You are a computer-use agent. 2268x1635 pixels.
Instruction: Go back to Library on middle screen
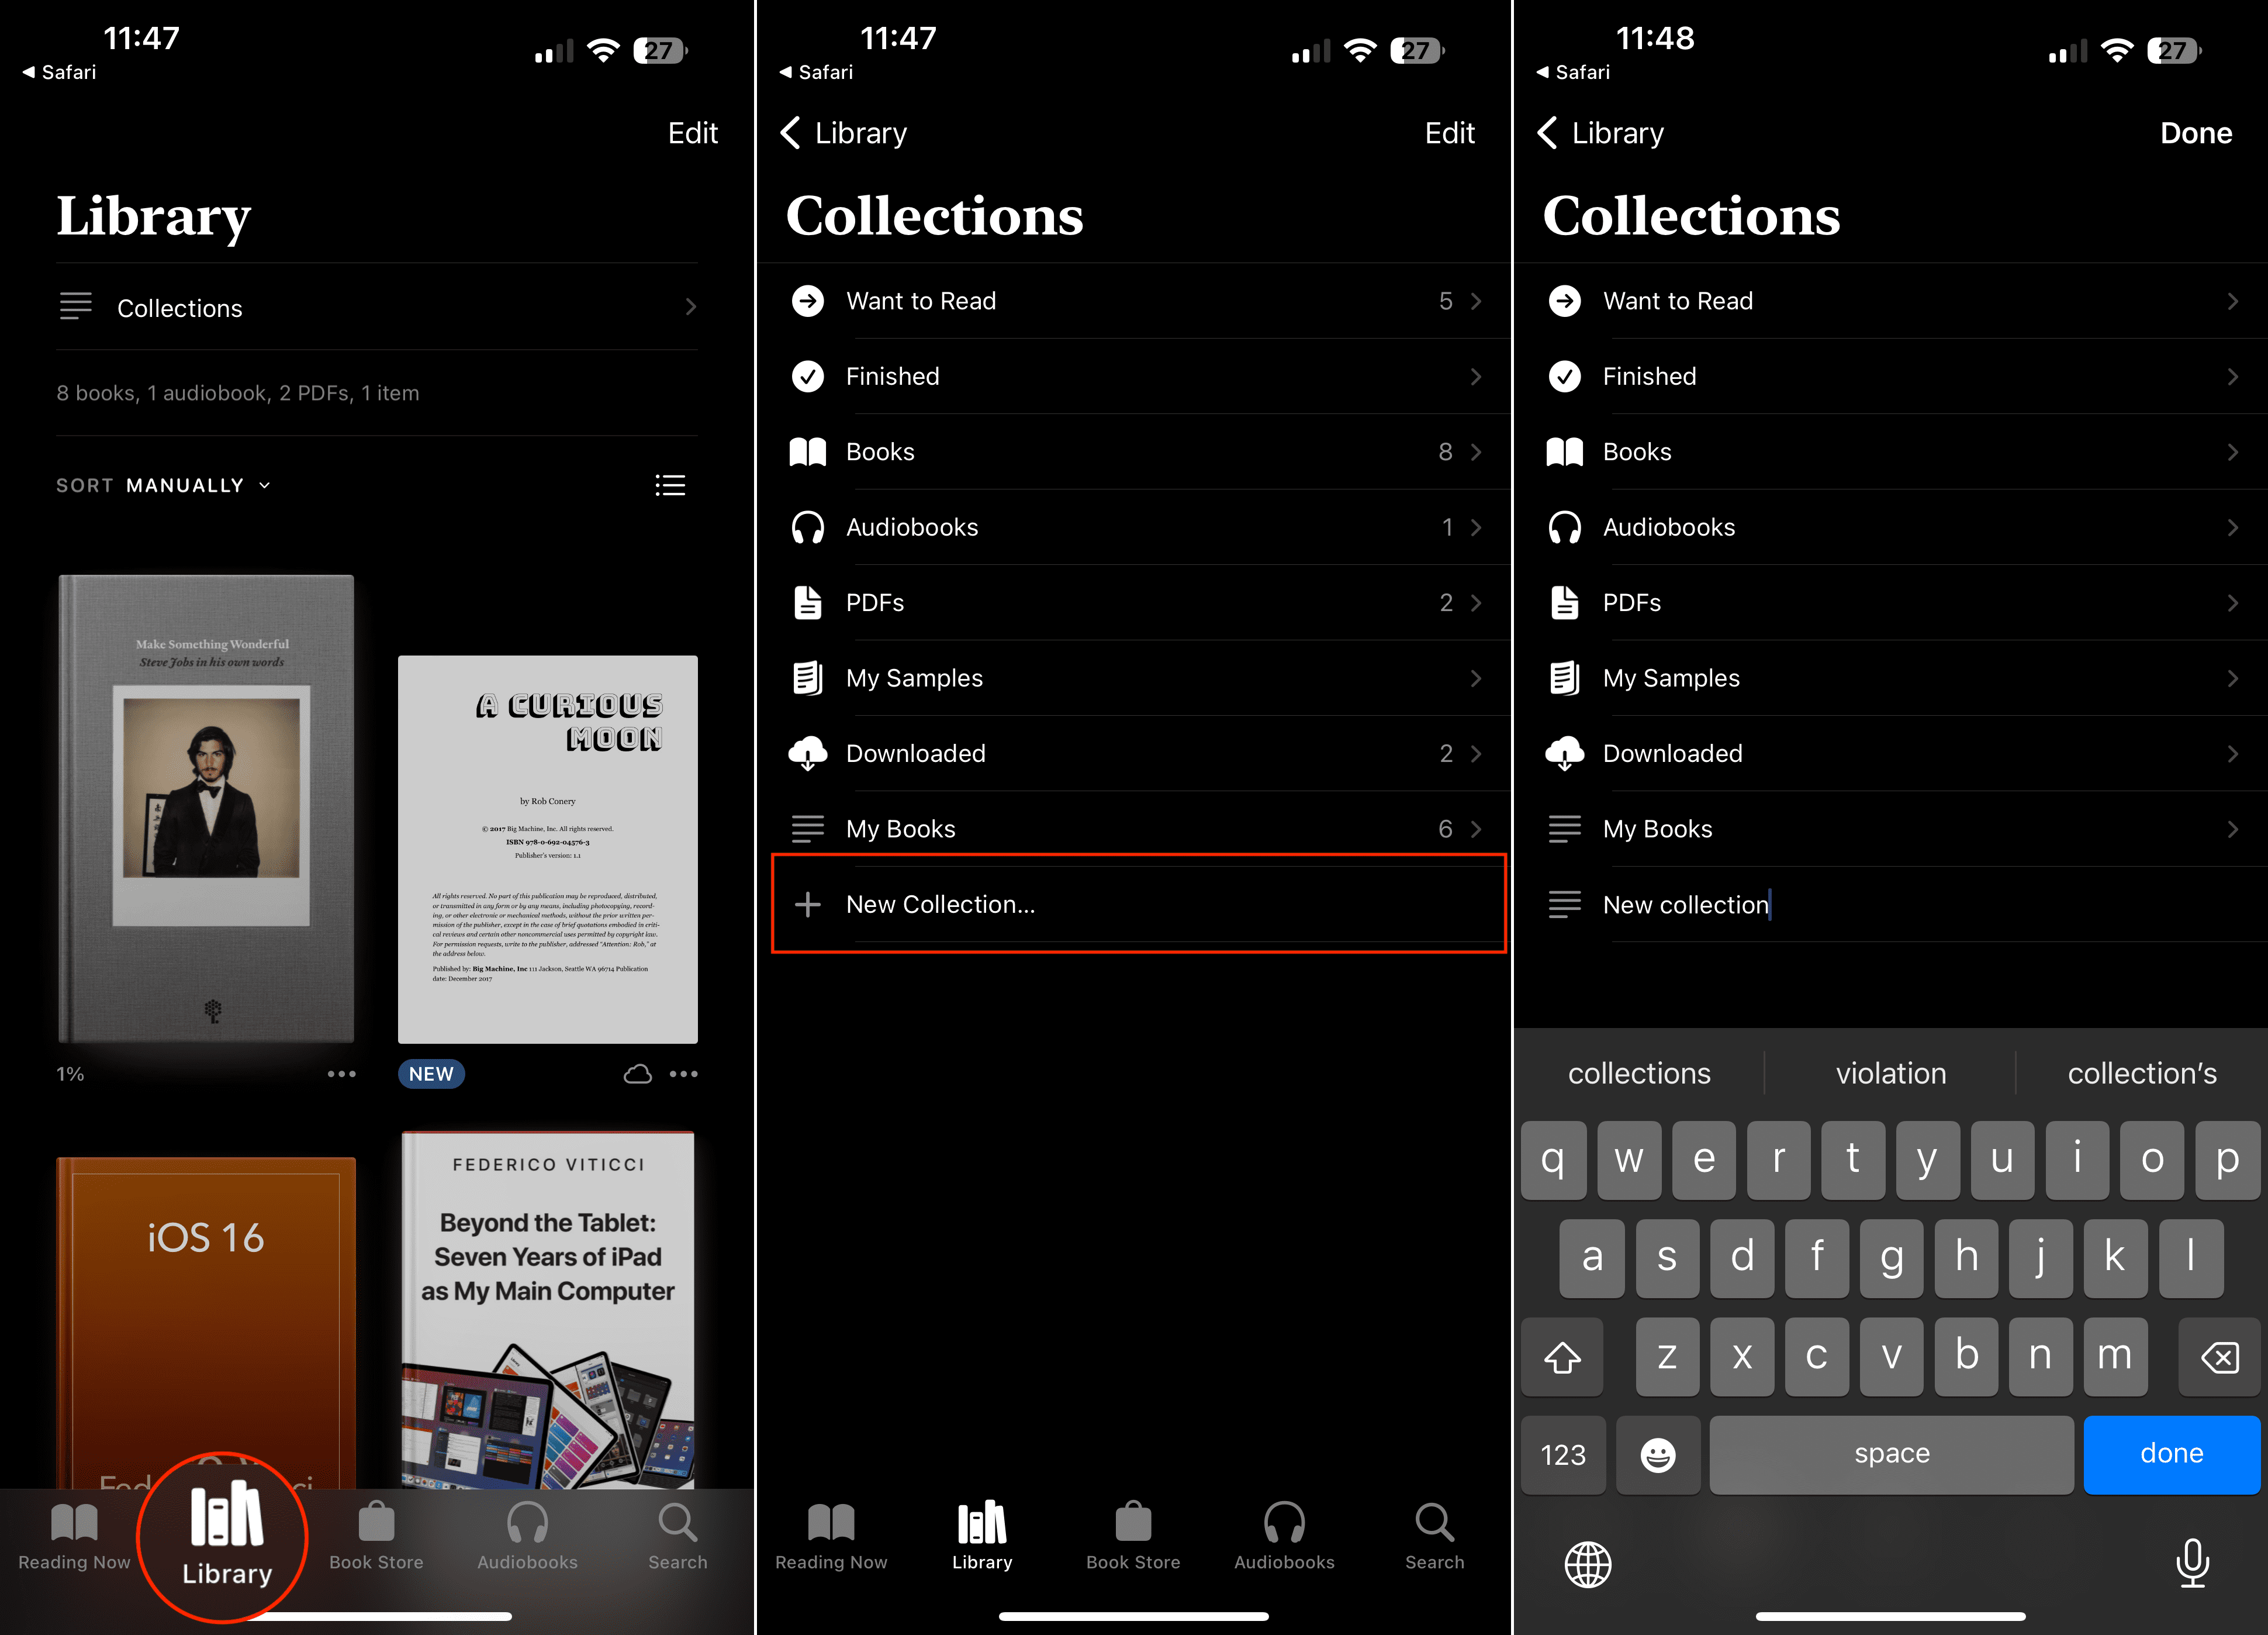[x=844, y=133]
